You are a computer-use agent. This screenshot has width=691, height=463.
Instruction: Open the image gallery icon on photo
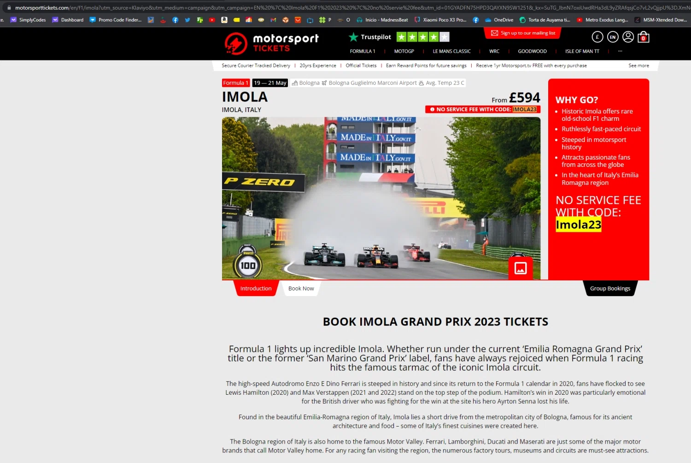click(x=521, y=268)
